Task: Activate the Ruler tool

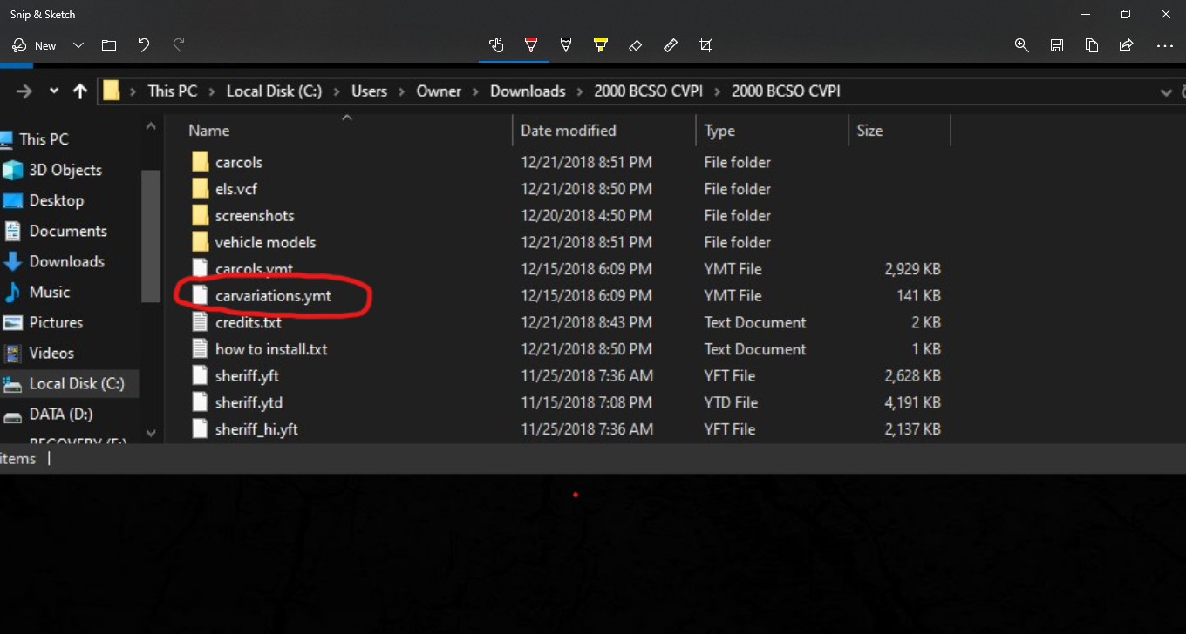Action: (x=671, y=45)
